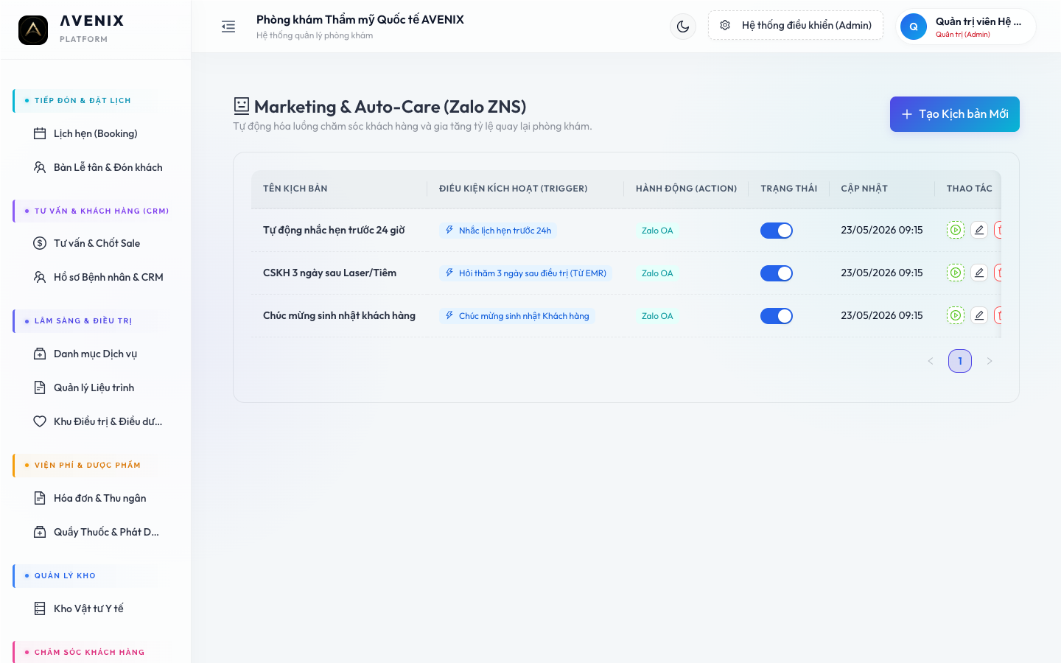Open Kho Vật tư Y tế
Image resolution: width=1061 pixels, height=663 pixels.
(x=96, y=608)
